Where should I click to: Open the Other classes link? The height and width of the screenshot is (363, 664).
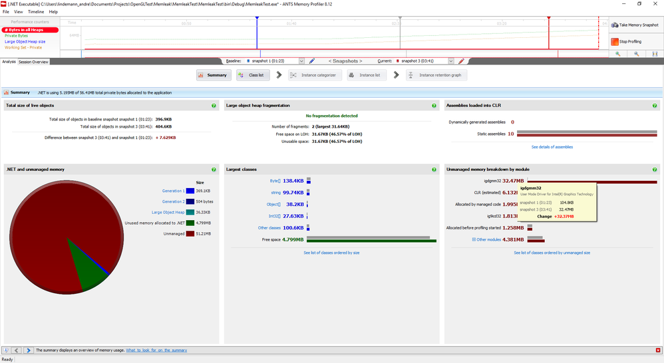click(x=269, y=228)
